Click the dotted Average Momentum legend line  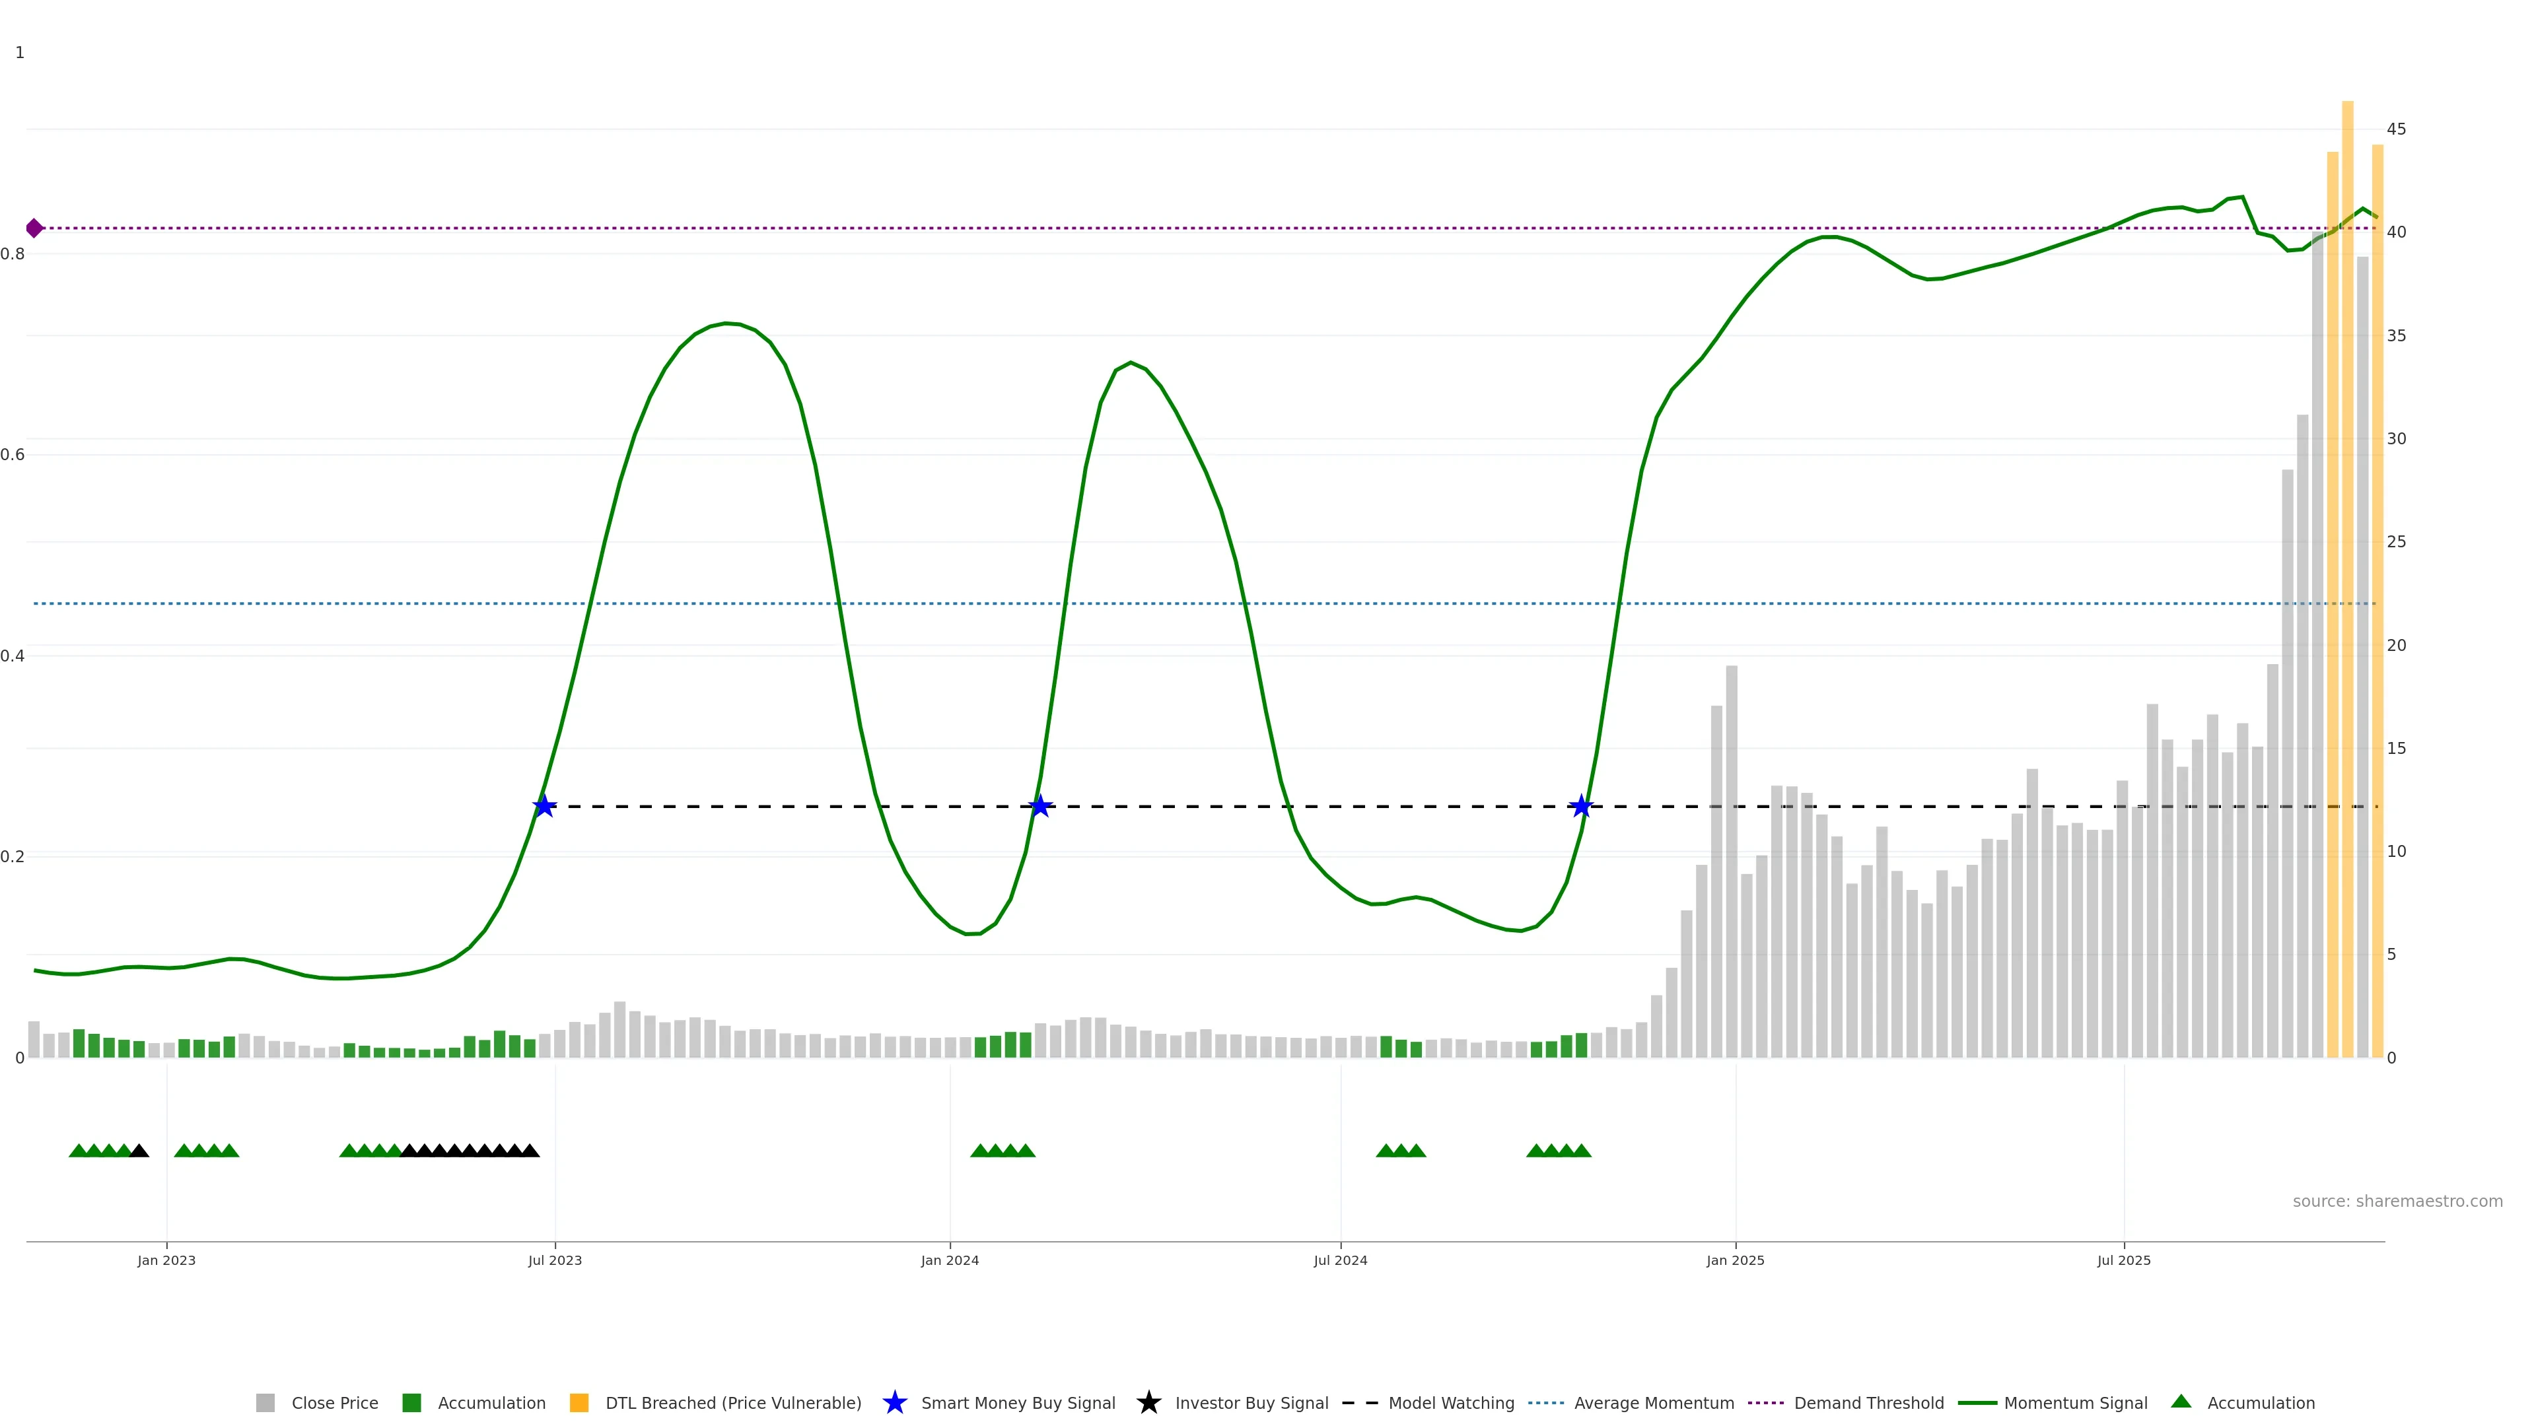click(1545, 1404)
